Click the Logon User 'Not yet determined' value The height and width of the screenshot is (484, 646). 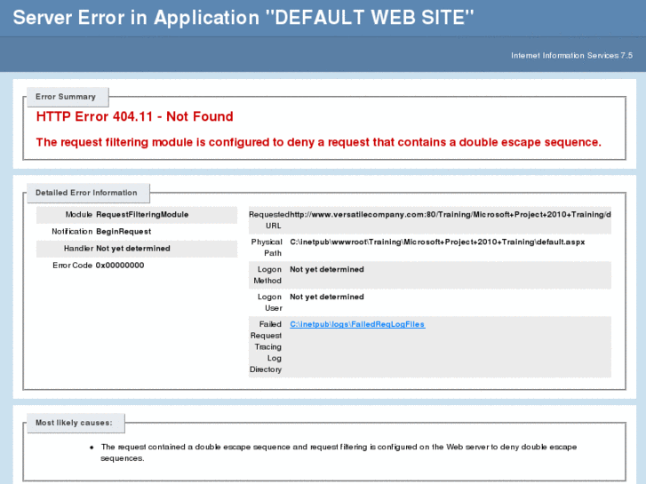327,297
